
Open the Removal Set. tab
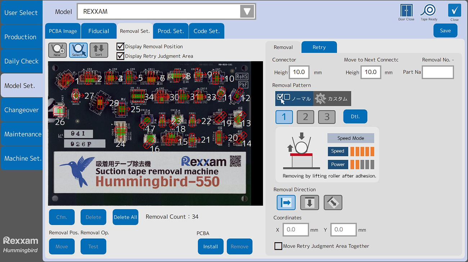point(135,31)
